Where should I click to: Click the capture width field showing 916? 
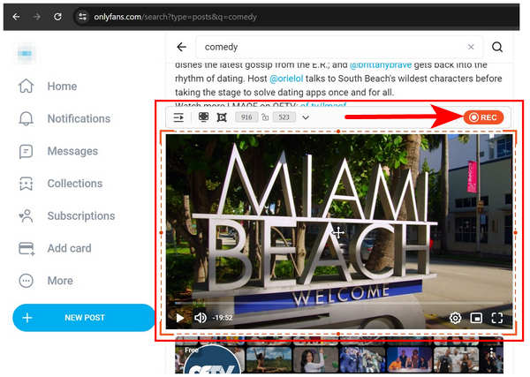246,117
